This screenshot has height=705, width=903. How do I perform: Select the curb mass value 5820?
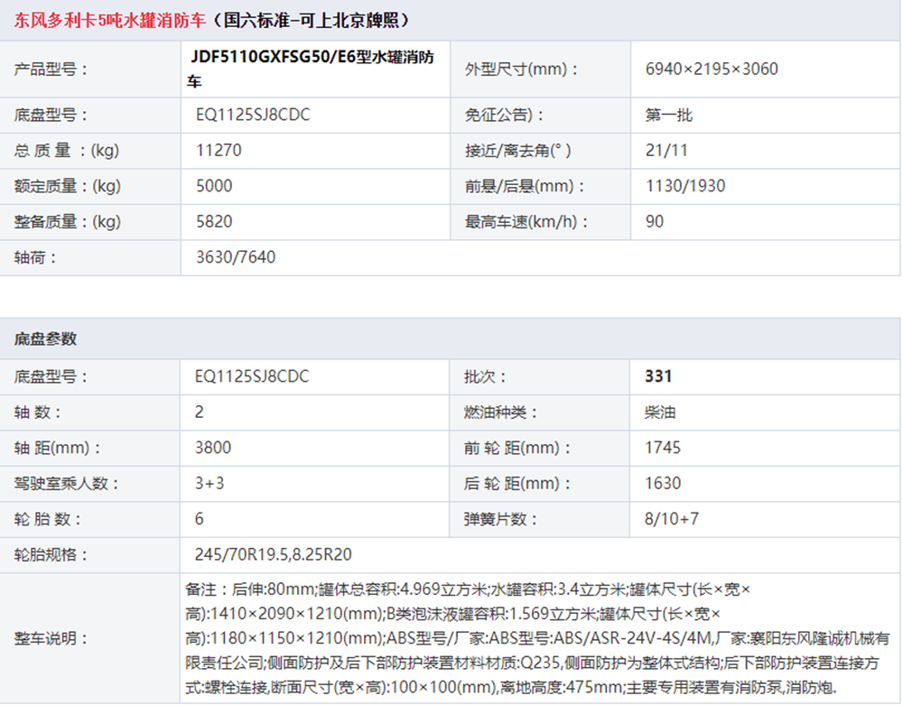(x=214, y=221)
